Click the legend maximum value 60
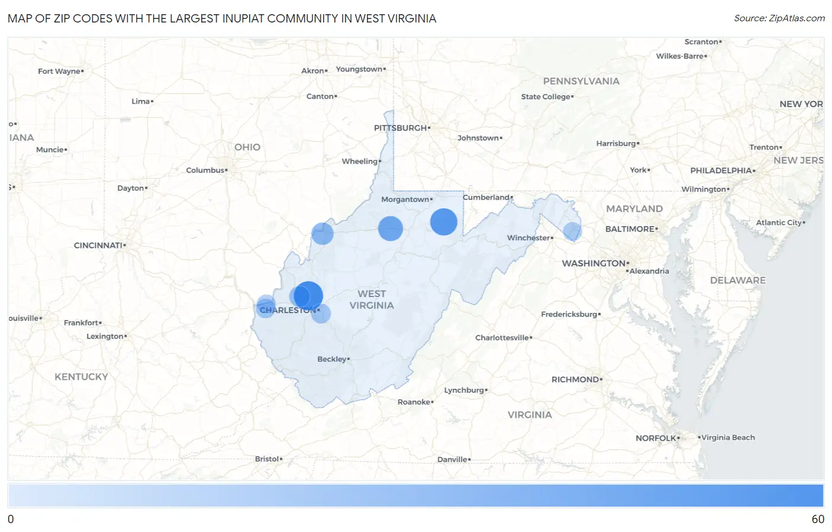Screen dimensions: 832x532 (x=818, y=519)
